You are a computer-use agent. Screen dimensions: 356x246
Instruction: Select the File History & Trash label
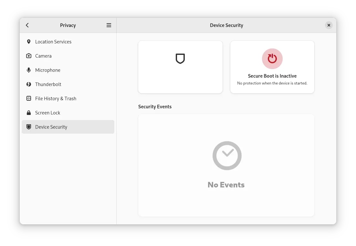coord(56,98)
